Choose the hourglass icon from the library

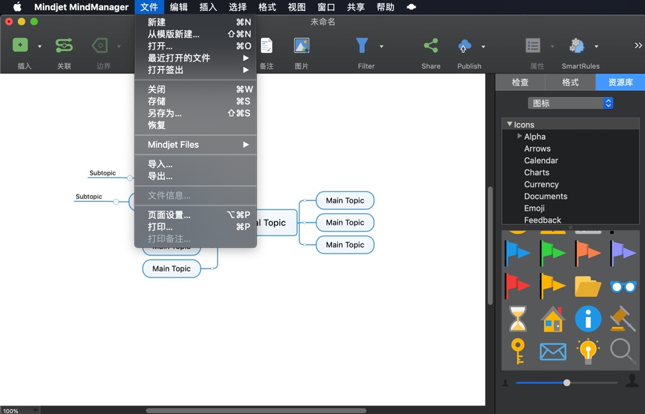519,319
